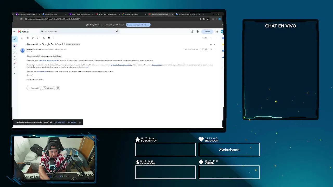Screen dimensions: 333x187
Task: Star this email message
Action: pyautogui.click(x=202, y=49)
